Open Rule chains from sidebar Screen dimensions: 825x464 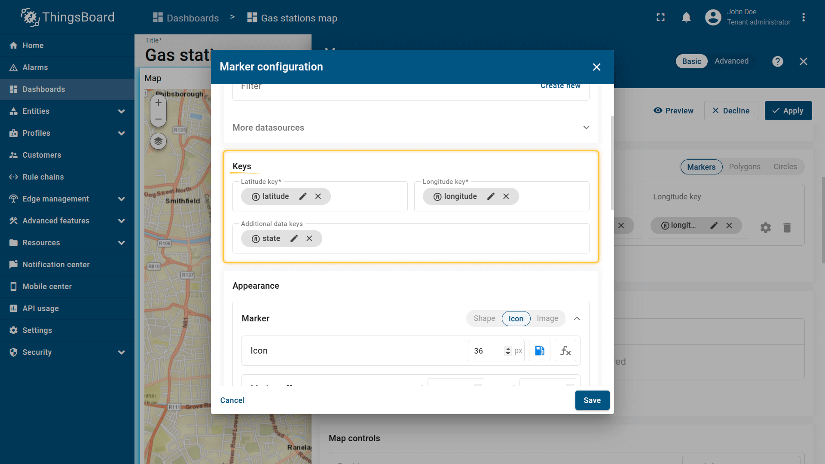pyautogui.click(x=43, y=177)
